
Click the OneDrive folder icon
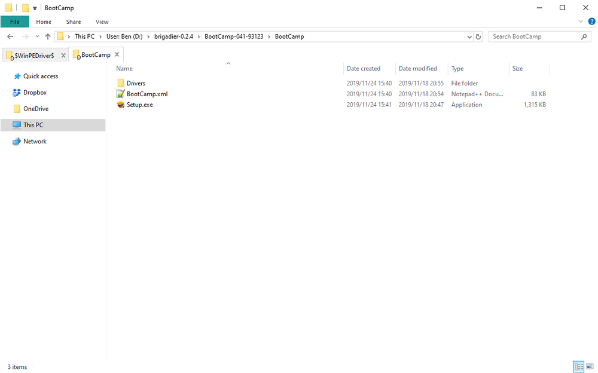pos(17,109)
